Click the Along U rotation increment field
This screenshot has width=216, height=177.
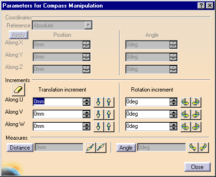coord(147,102)
